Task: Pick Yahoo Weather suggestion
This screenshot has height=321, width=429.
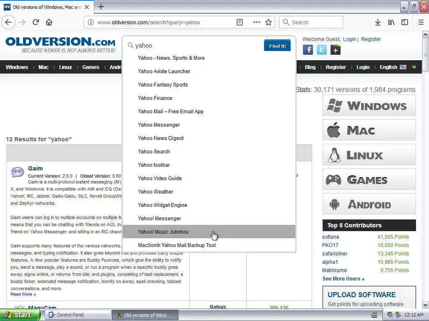Action: point(209,191)
